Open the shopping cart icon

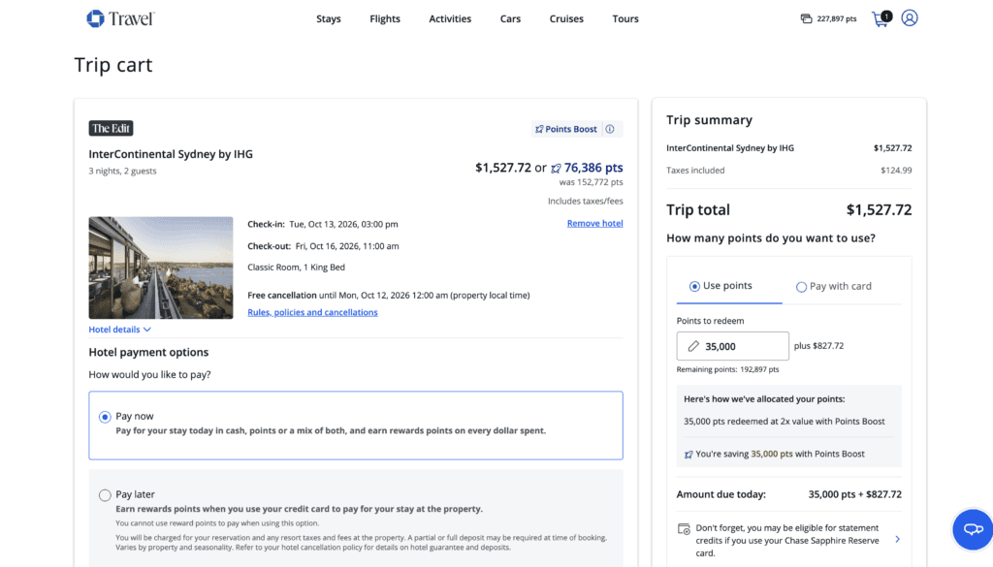[x=881, y=18]
